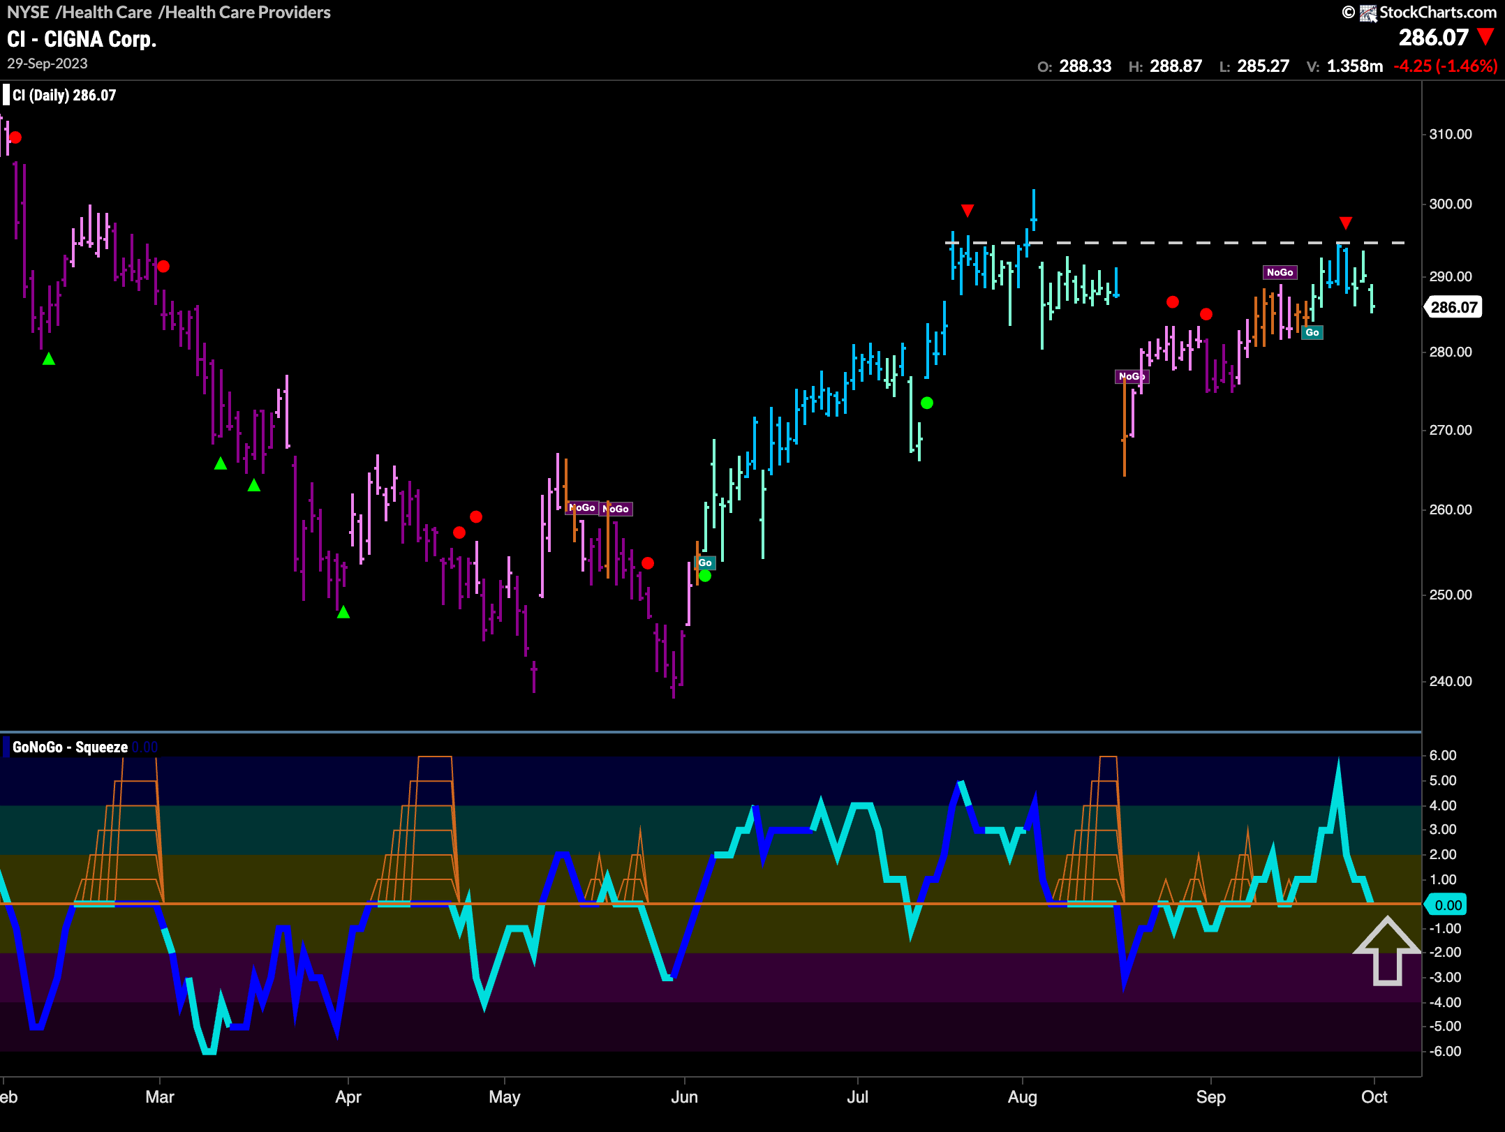Click the first NoGo label in mid-May

tap(581, 507)
